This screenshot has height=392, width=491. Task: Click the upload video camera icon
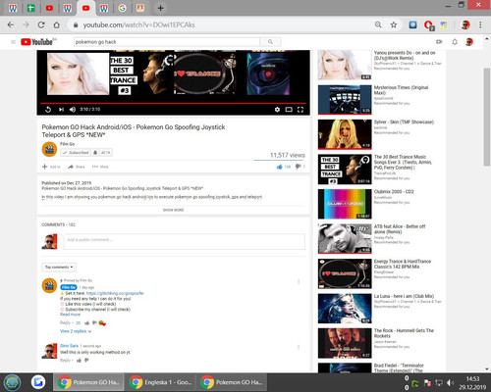click(x=439, y=42)
